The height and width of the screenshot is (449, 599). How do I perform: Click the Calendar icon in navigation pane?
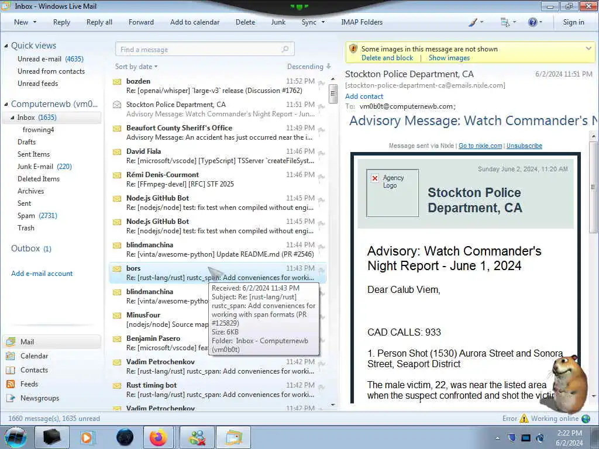pyautogui.click(x=11, y=356)
